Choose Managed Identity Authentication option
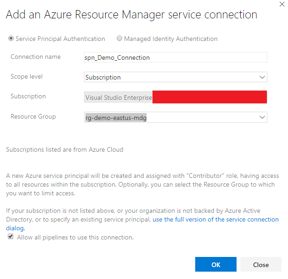 point(119,39)
